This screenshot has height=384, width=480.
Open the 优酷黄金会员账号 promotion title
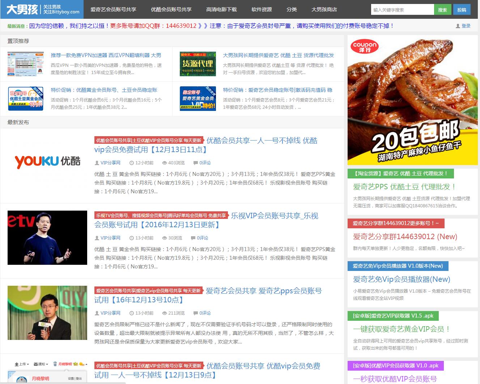104,90
